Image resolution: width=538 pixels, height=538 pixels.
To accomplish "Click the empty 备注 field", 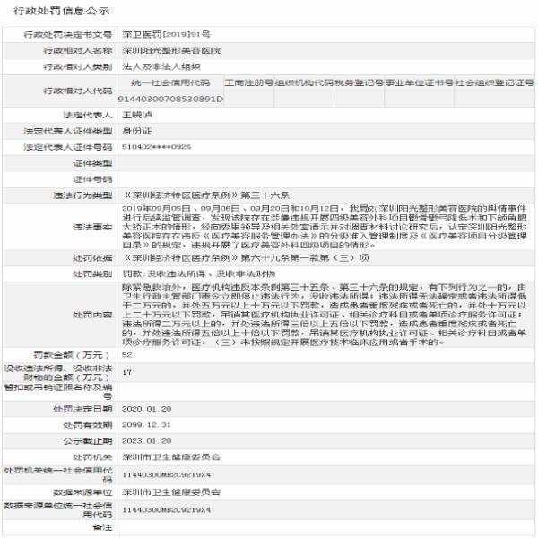I will click(323, 527).
